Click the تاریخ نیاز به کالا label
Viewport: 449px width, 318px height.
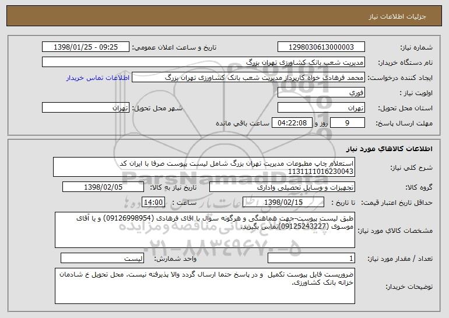pos(173,187)
